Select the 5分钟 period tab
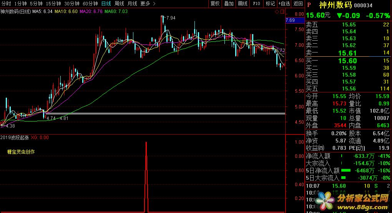Image resolution: width=392 pixels, height=213 pixels. [x=36, y=3]
